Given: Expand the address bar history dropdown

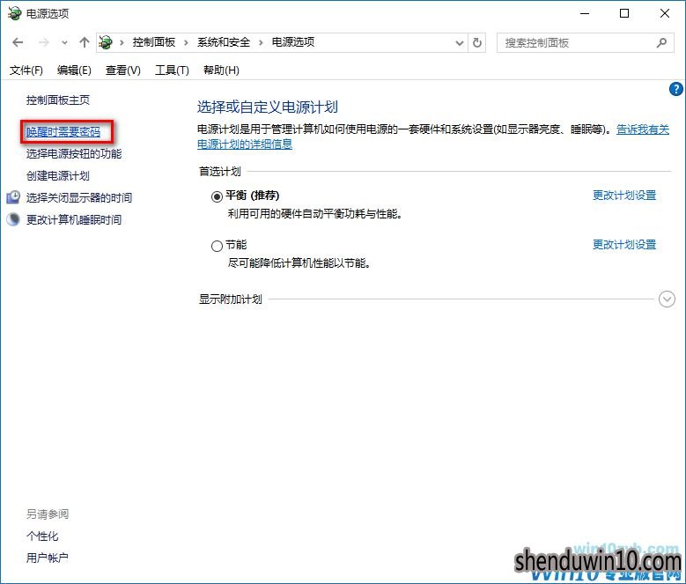Looking at the screenshot, I should [x=460, y=43].
